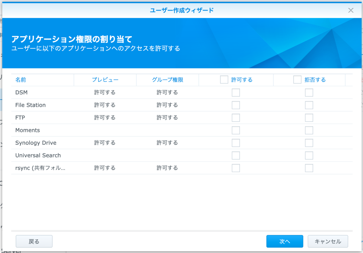Click the グループ権限 column header

point(168,80)
